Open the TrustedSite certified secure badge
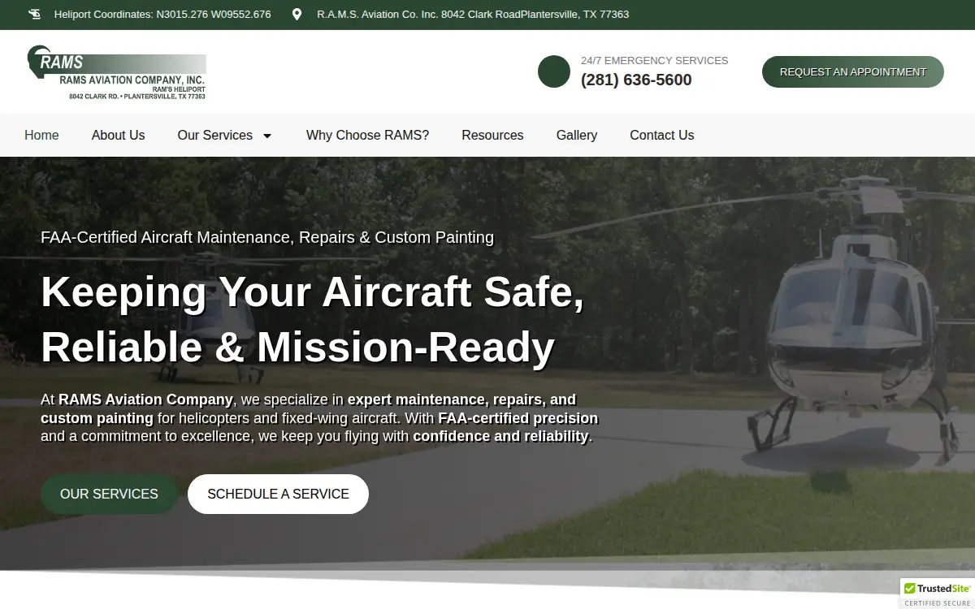The width and height of the screenshot is (975, 609). pyautogui.click(x=938, y=594)
